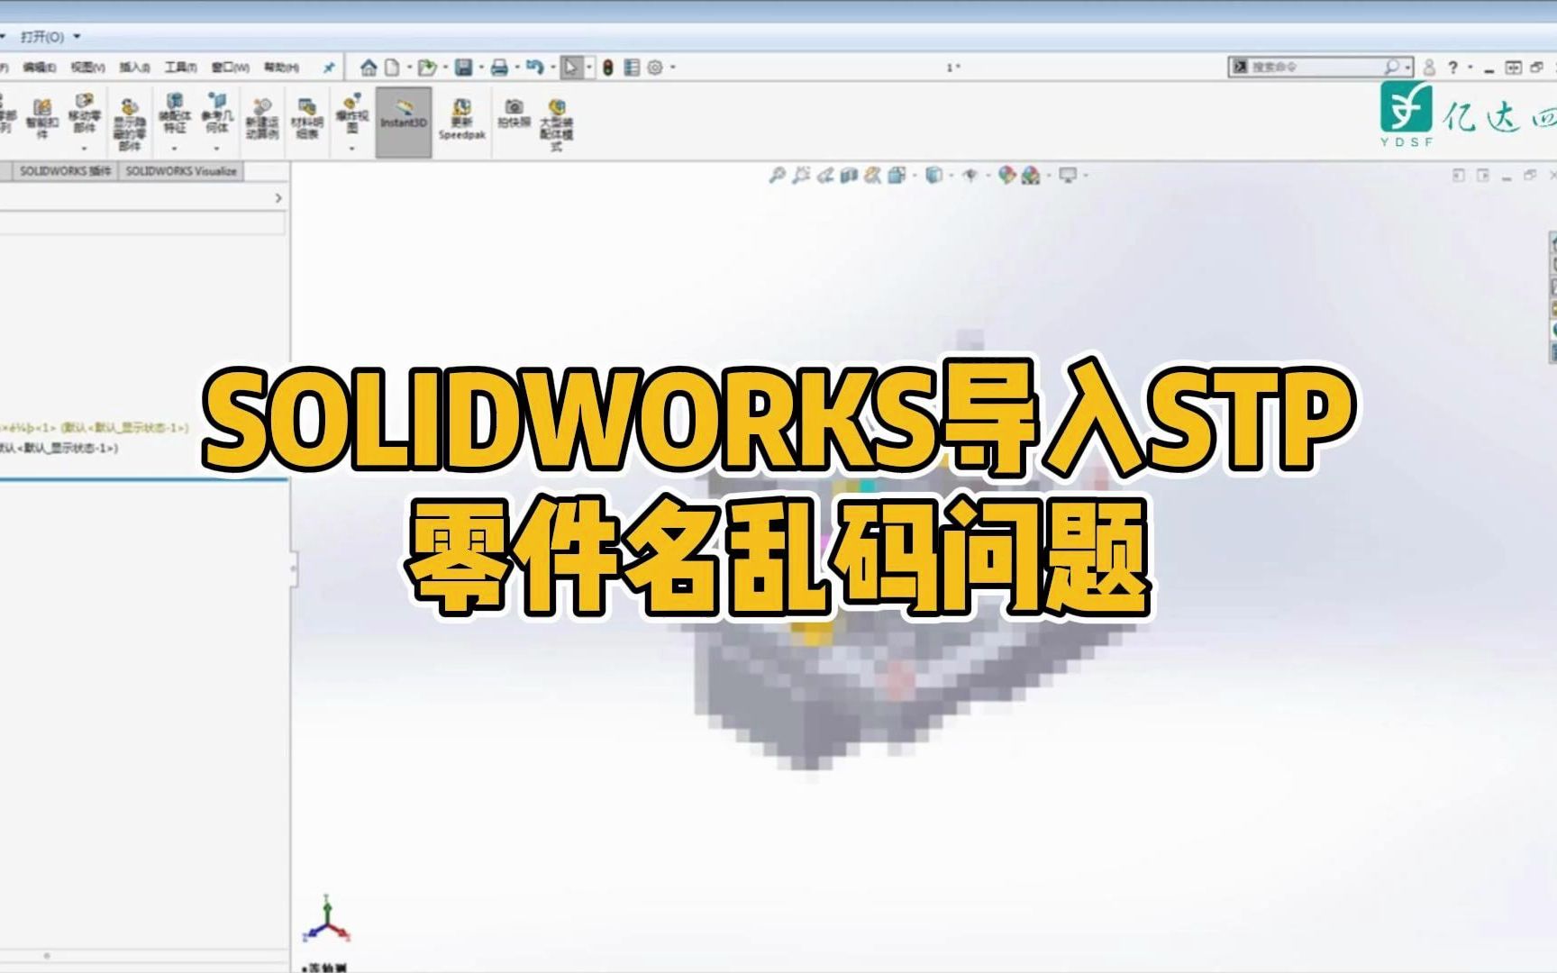Click the Hide/Show Items icon
1557x973 pixels.
click(970, 176)
